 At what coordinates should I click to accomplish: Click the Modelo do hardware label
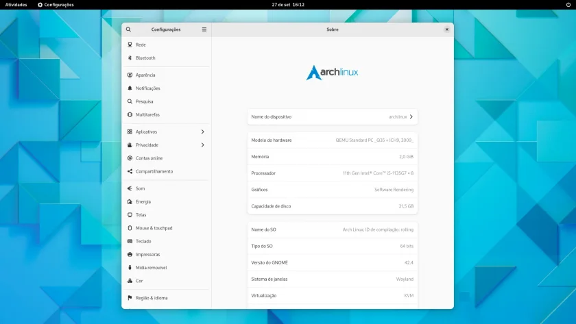pos(272,140)
